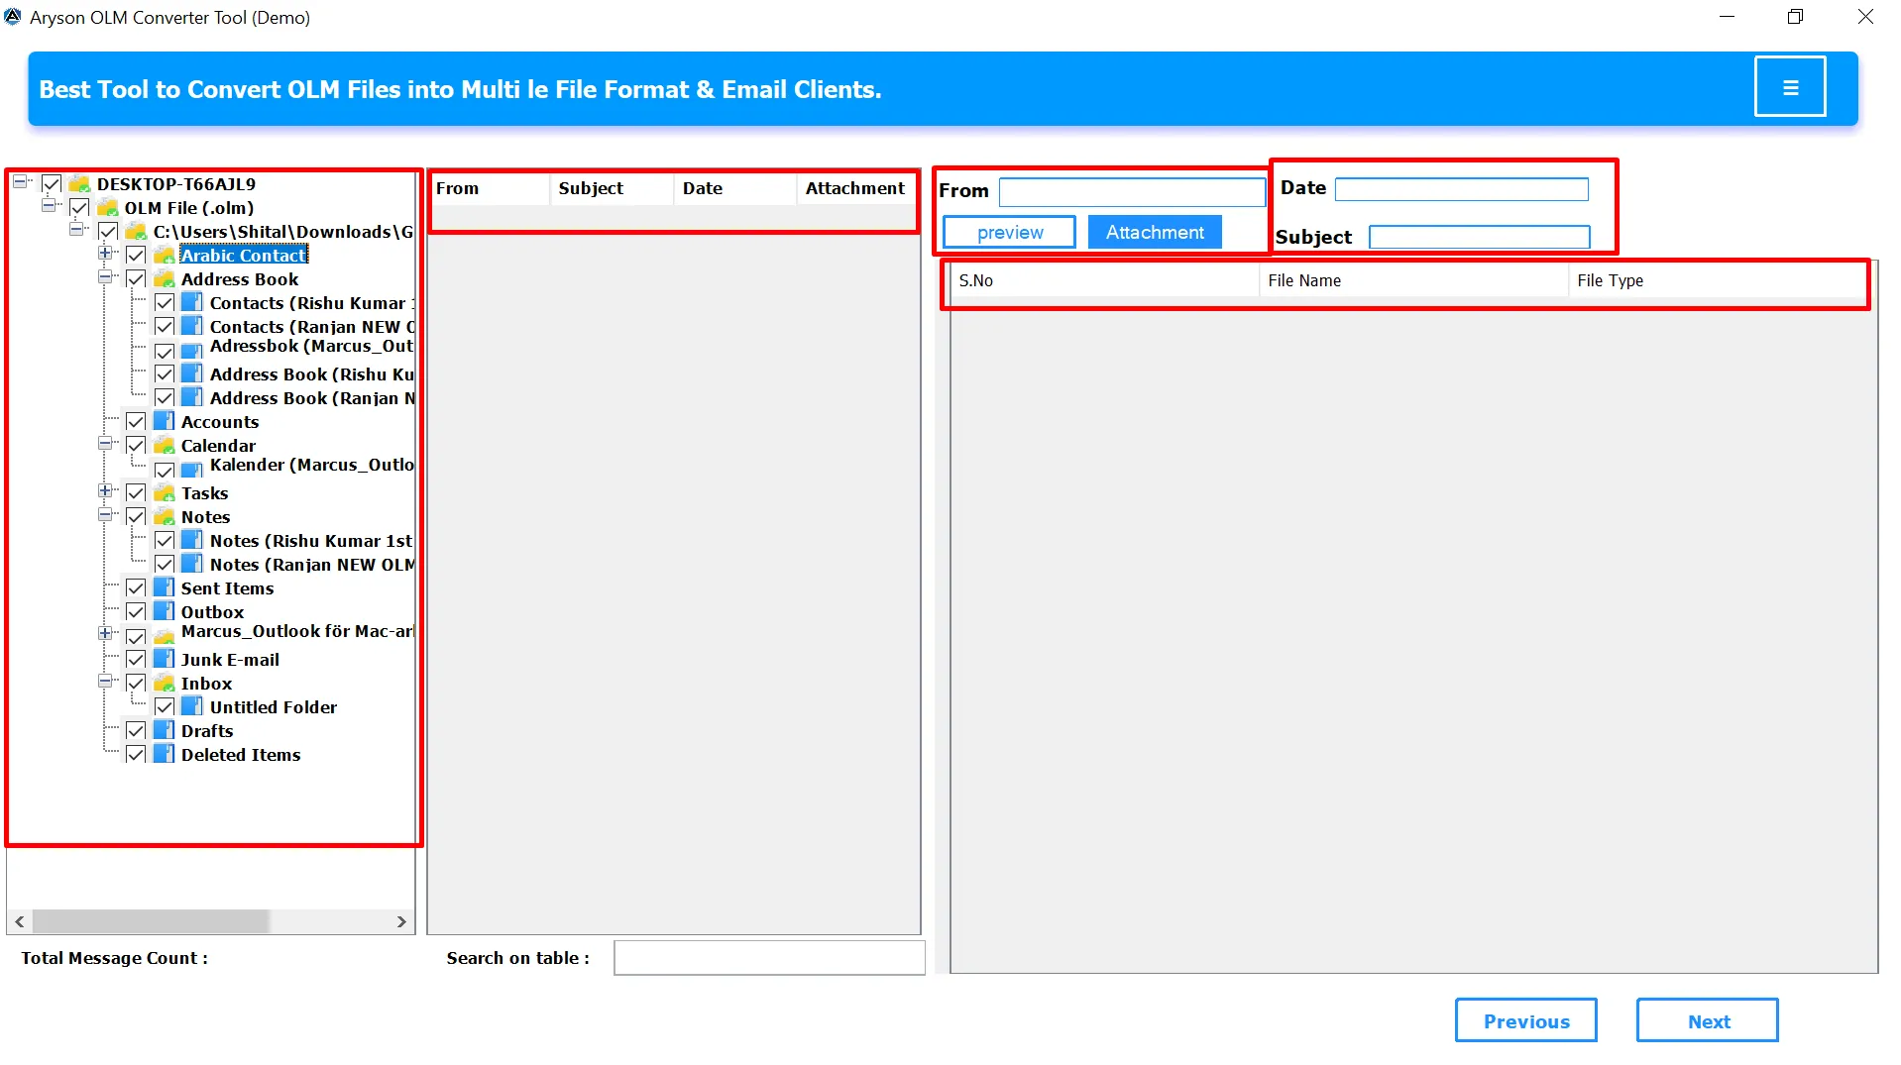1901x1065 pixels.
Task: Click the Untitled Folder icon under Inbox
Action: coord(193,706)
